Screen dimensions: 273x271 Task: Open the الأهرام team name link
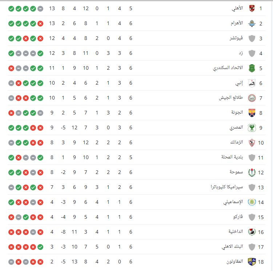(x=238, y=23)
